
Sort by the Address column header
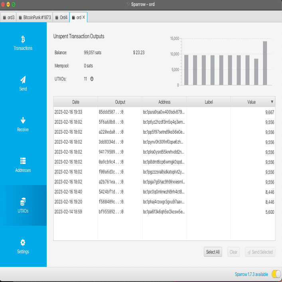coord(164,102)
